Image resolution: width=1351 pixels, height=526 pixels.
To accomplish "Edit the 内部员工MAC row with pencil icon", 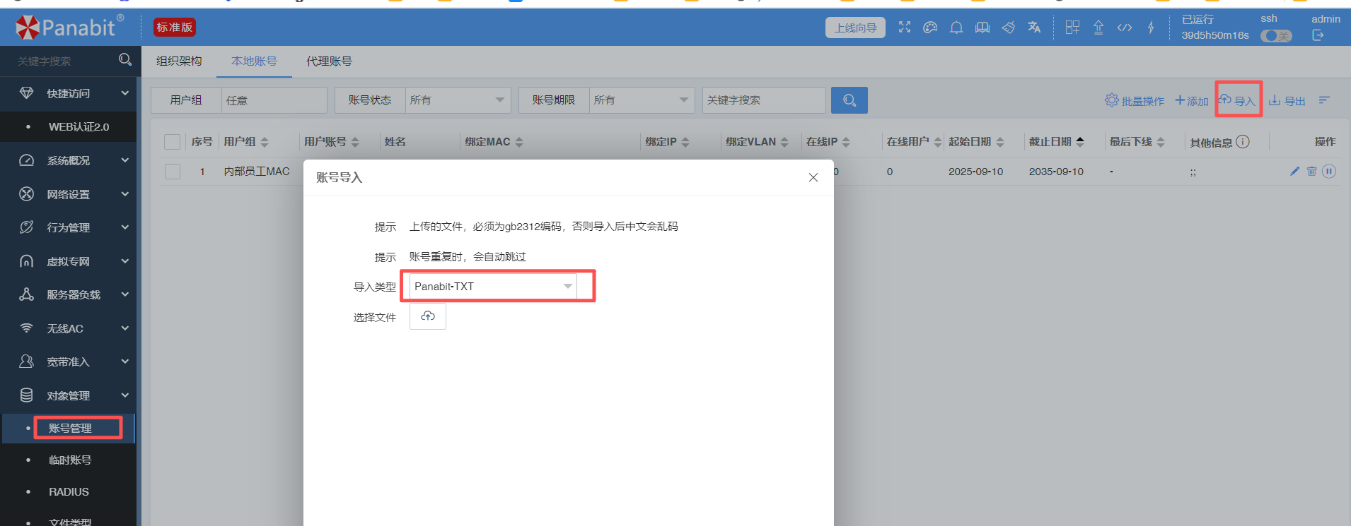I will (1294, 172).
